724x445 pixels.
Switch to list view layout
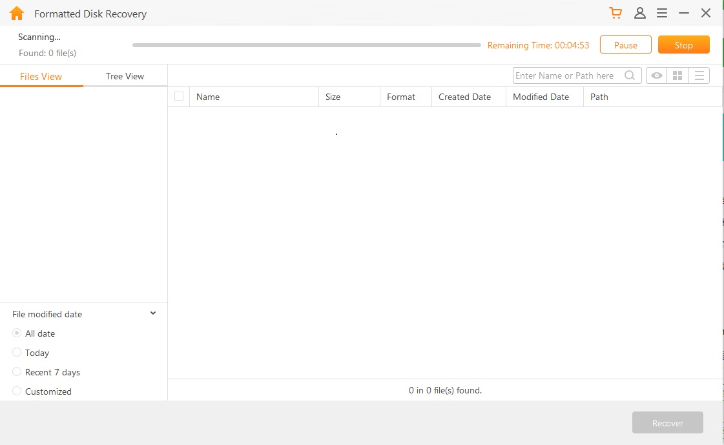699,76
